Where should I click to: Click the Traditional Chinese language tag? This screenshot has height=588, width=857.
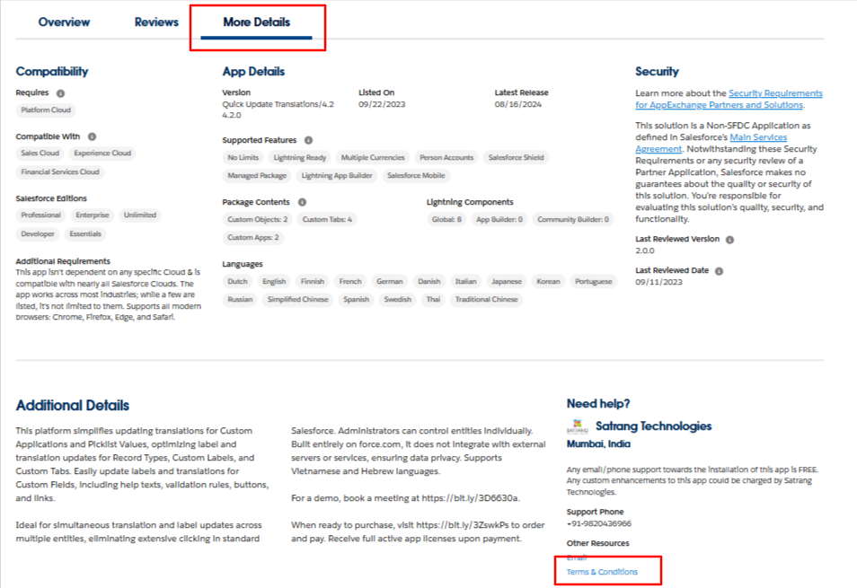[486, 300]
